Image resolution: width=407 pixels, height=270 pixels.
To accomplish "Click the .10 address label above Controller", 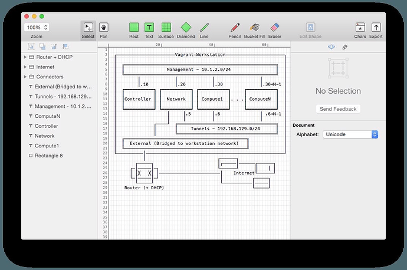I will [145, 84].
